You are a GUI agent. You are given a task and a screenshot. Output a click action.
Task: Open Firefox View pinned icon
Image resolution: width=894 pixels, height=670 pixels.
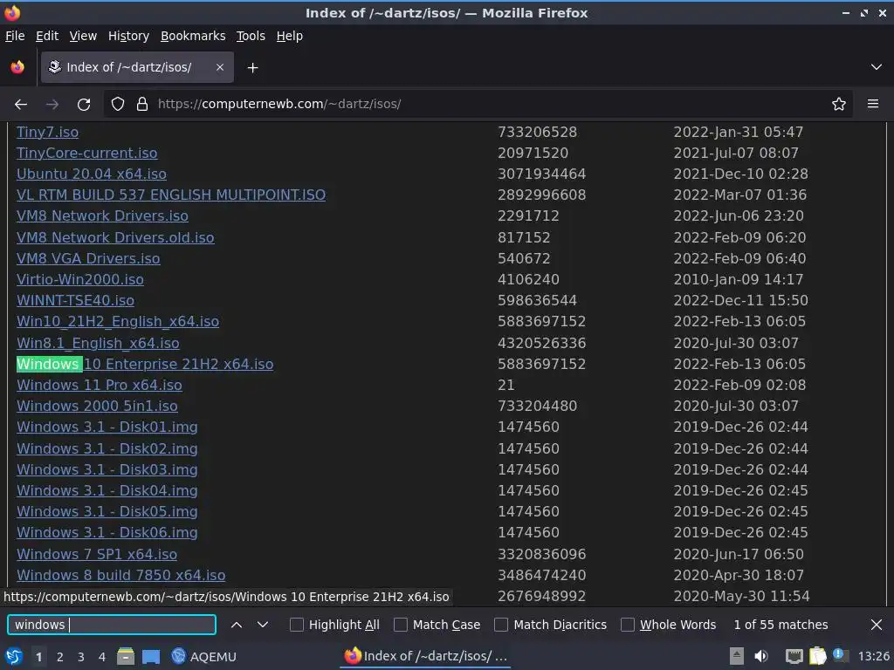click(x=17, y=67)
